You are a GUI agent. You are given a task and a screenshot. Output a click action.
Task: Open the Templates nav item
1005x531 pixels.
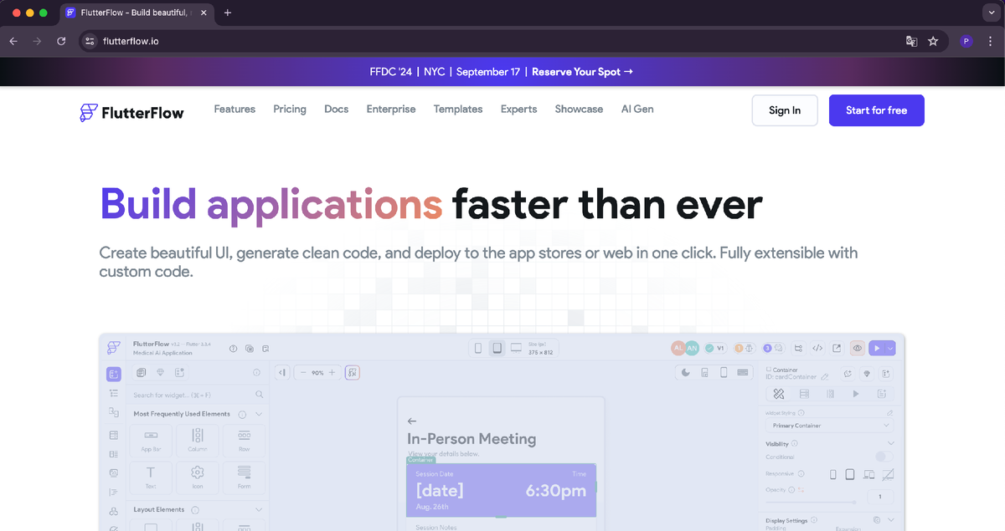click(x=458, y=110)
